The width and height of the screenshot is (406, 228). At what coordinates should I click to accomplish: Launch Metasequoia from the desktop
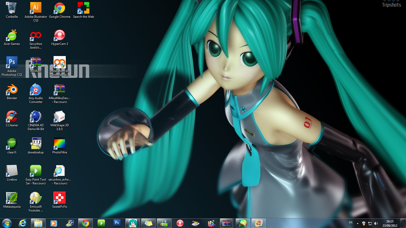(12, 200)
